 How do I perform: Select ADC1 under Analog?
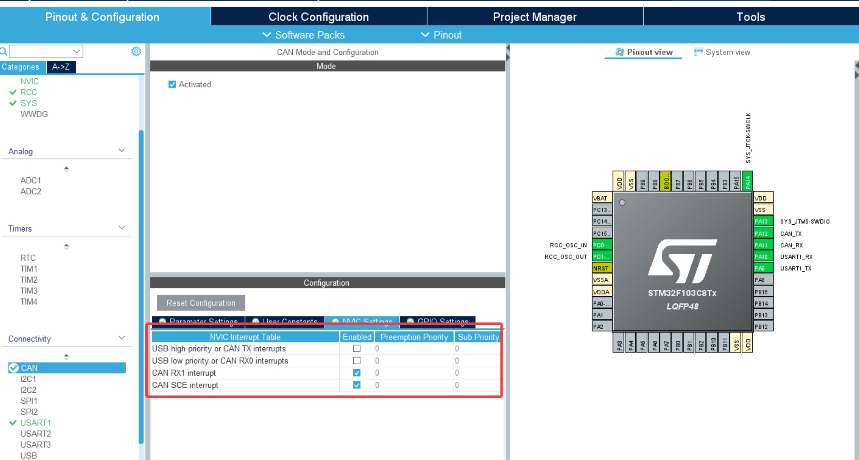(x=31, y=181)
